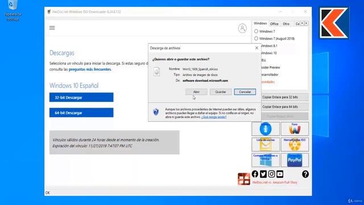Click the question mark help icon
The width and height of the screenshot is (364, 205).
tap(305, 174)
